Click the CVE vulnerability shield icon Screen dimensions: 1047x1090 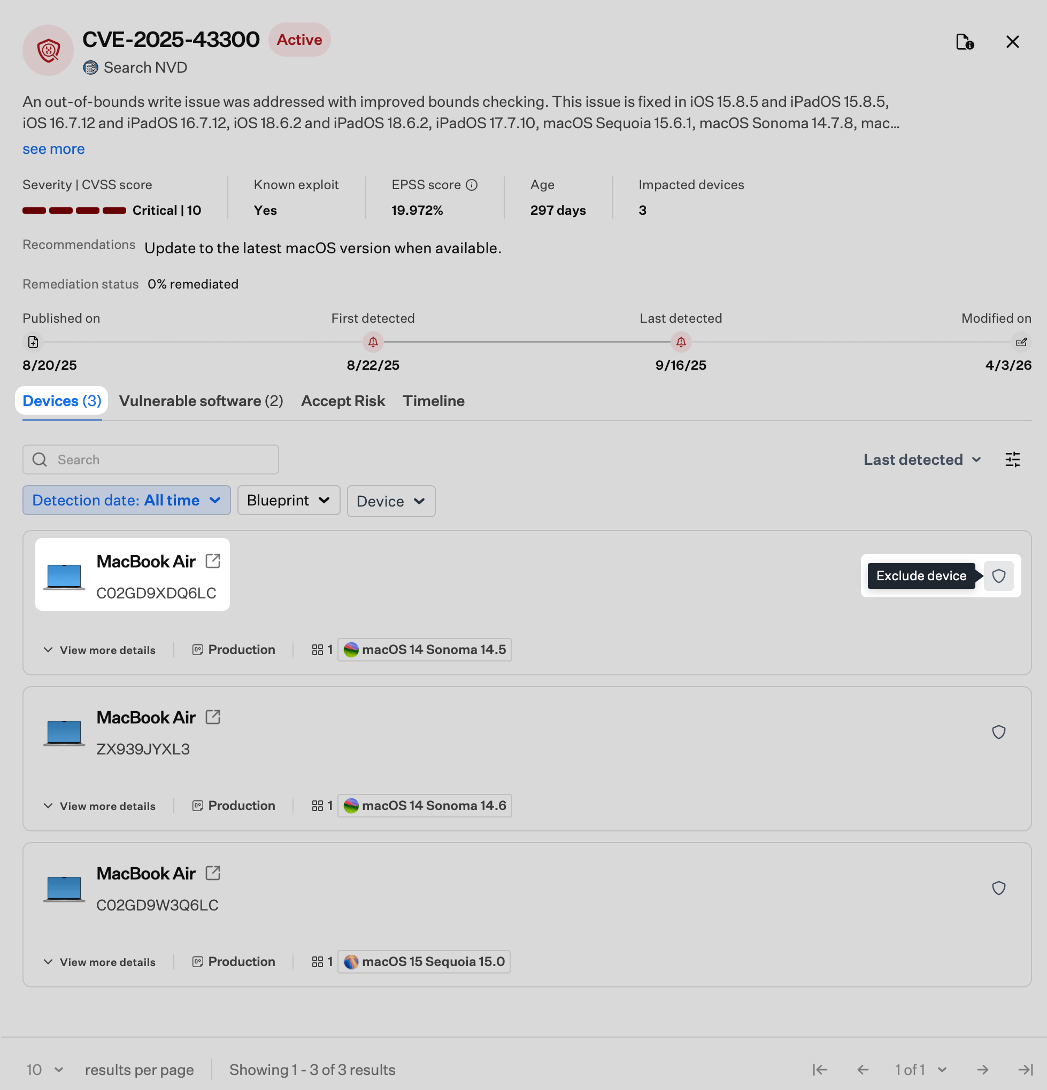(x=48, y=50)
